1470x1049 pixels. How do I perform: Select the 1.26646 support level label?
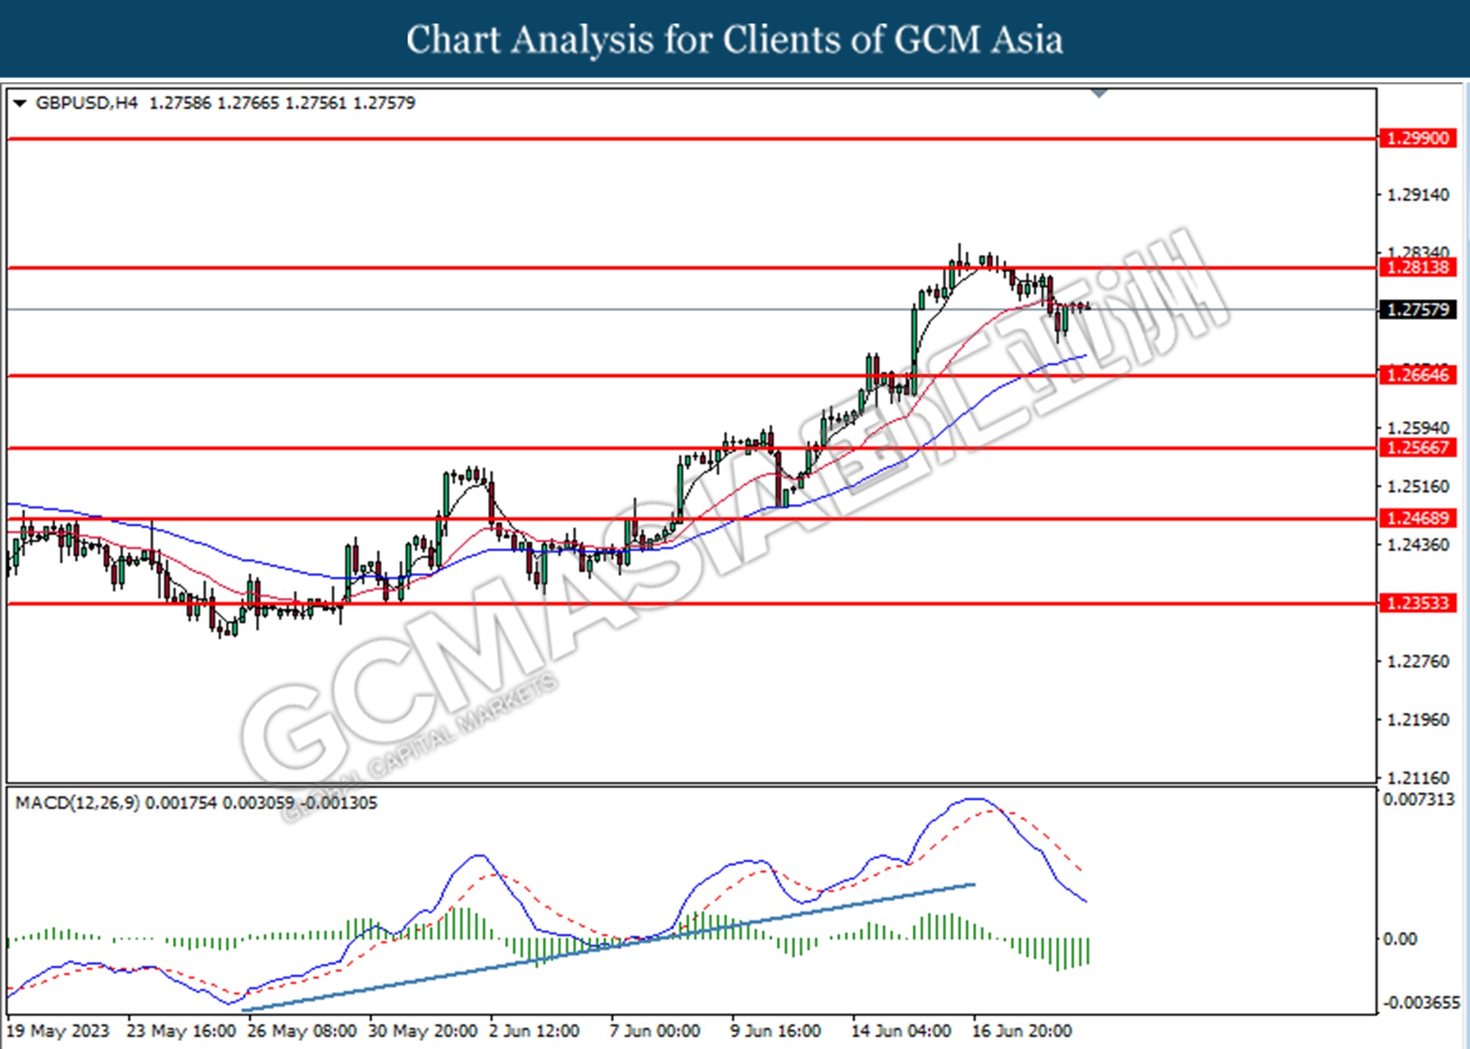click(1418, 375)
